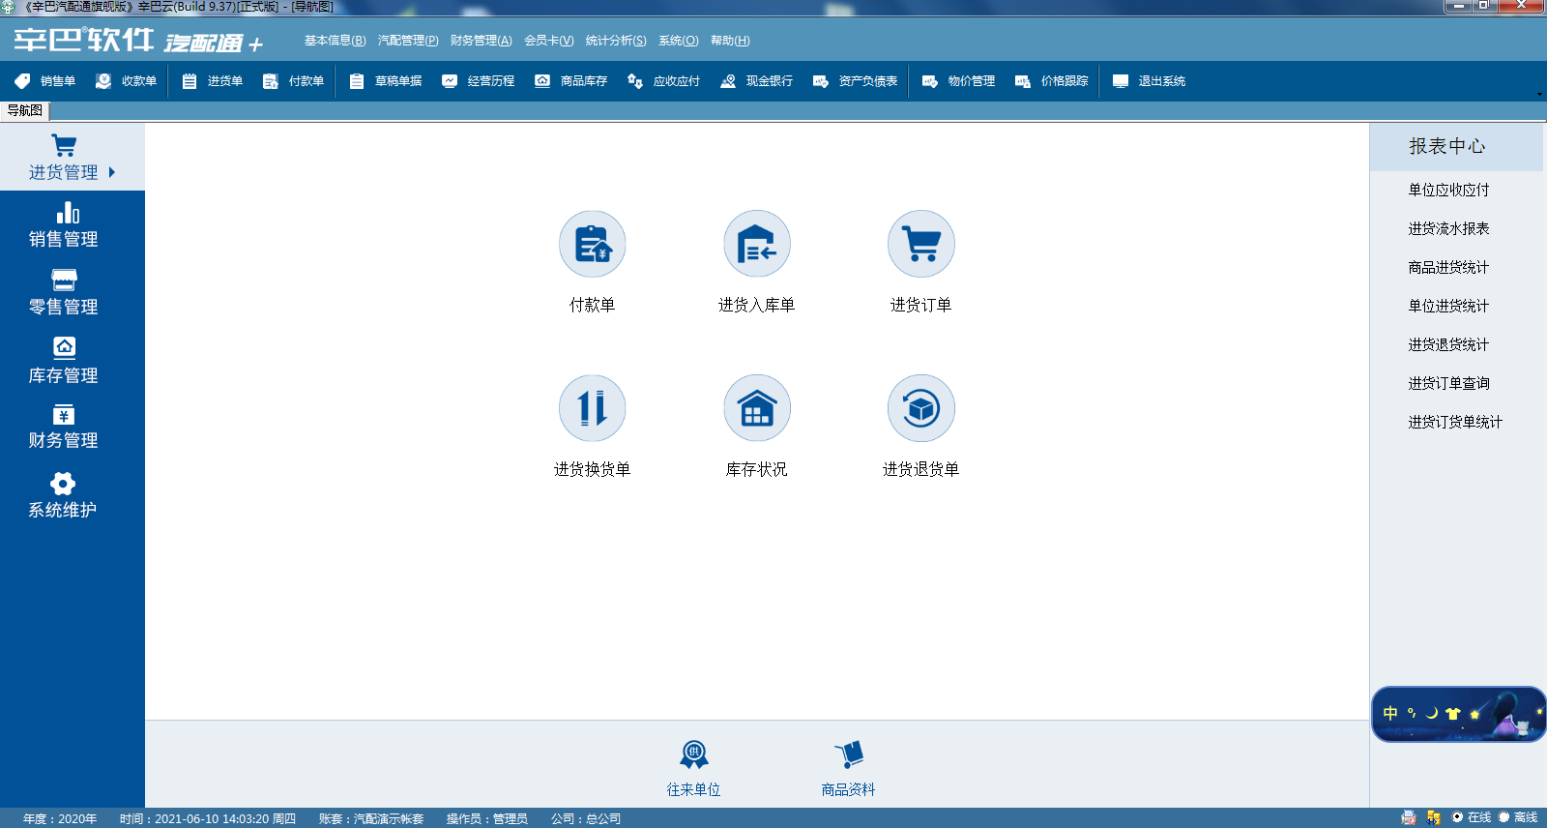Image resolution: width=1547 pixels, height=828 pixels.
Task: Select the 在线 radio button
Action: [1457, 817]
